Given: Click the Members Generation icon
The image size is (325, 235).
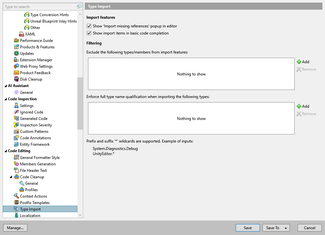Looking at the screenshot, I should click(16, 164).
